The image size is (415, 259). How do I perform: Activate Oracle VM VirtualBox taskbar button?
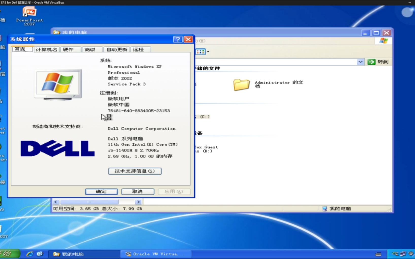(156, 254)
